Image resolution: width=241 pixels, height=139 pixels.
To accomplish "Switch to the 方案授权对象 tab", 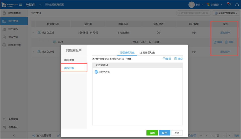I will tap(147, 53).
